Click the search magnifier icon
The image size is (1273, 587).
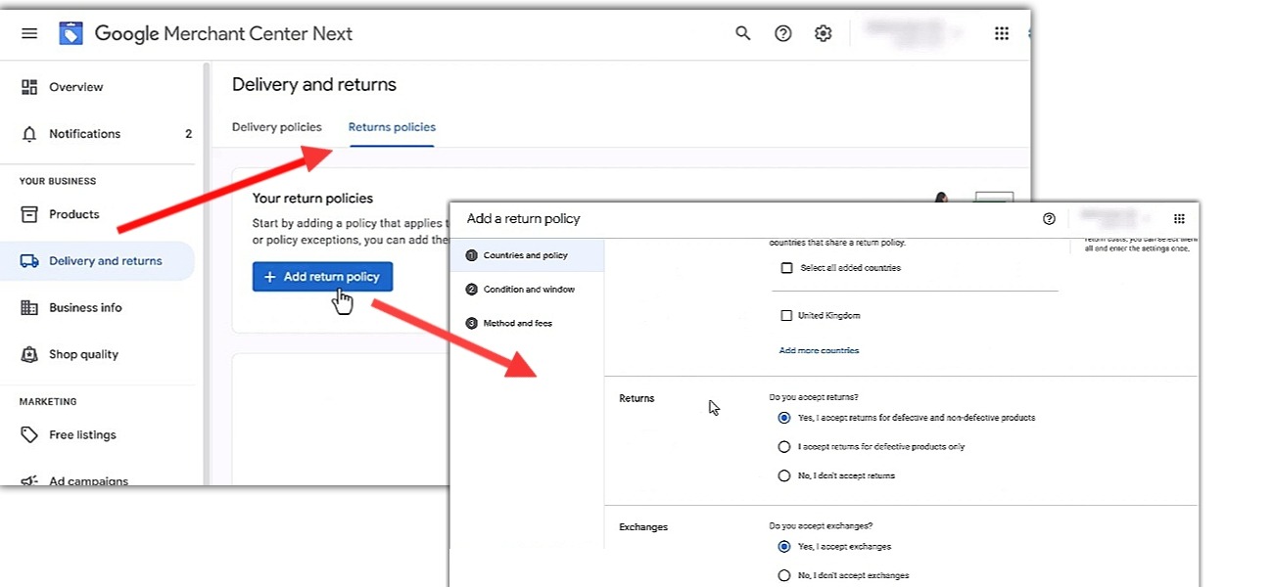[743, 34]
